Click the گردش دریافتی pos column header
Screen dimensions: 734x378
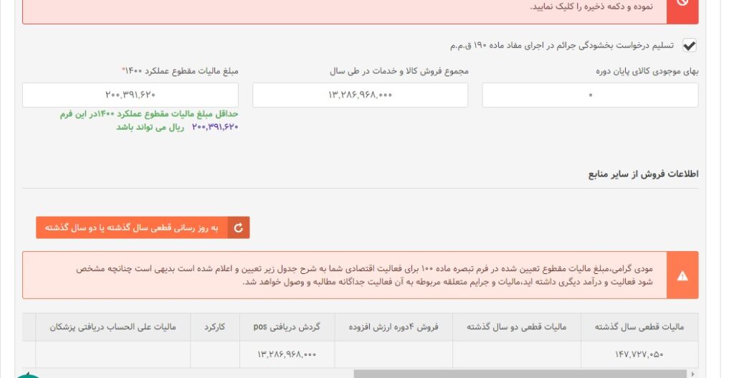[x=287, y=327]
